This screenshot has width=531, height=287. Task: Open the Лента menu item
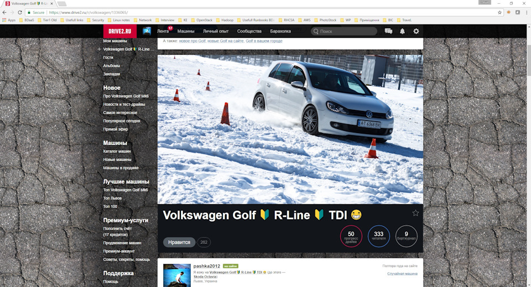tap(163, 31)
